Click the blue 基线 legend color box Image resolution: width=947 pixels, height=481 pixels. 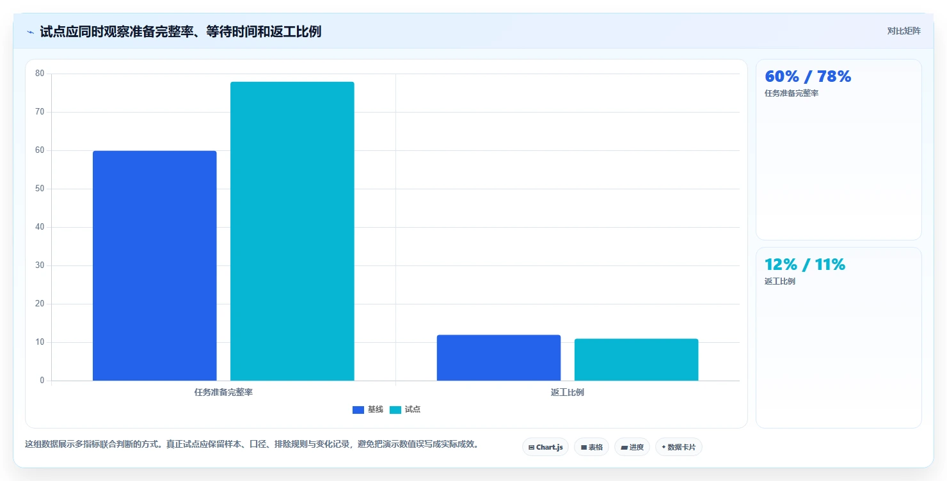[358, 410]
